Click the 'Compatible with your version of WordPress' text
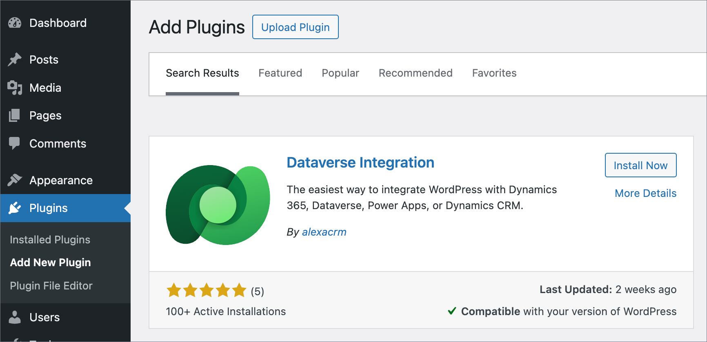Viewport: 707px width, 342px height. coord(569,311)
